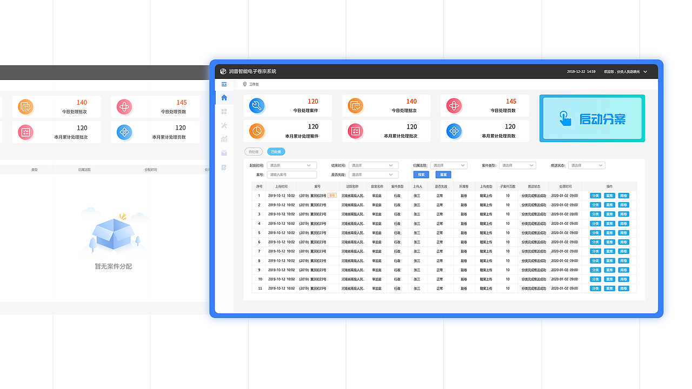Click back window's 归属法院 column header
The width and height of the screenshot is (692, 389).
pyautogui.click(x=84, y=170)
